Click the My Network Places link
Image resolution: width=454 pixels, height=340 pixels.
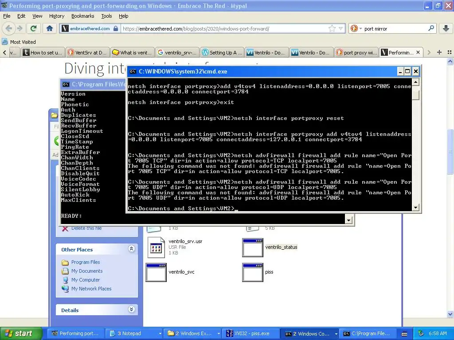pos(91,289)
